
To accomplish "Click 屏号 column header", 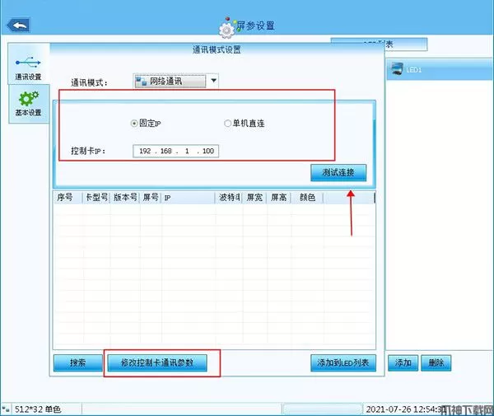I will (151, 198).
